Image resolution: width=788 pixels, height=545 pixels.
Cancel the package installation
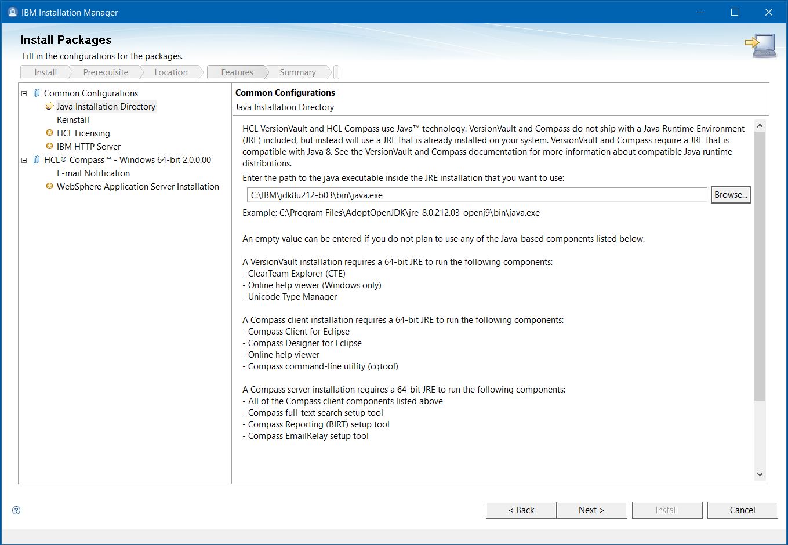(743, 510)
